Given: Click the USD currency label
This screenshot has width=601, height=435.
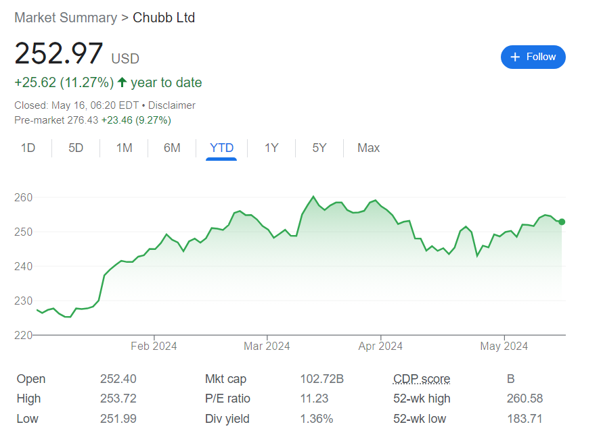Looking at the screenshot, I should 125,59.
